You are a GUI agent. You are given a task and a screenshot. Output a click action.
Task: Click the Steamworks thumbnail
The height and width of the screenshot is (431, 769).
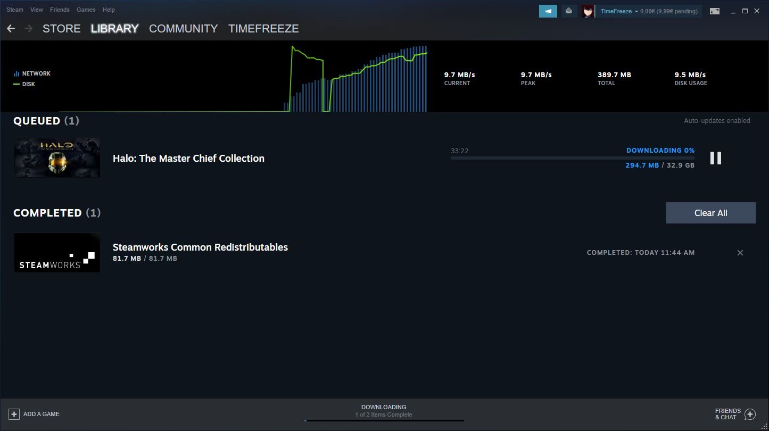[x=57, y=253]
